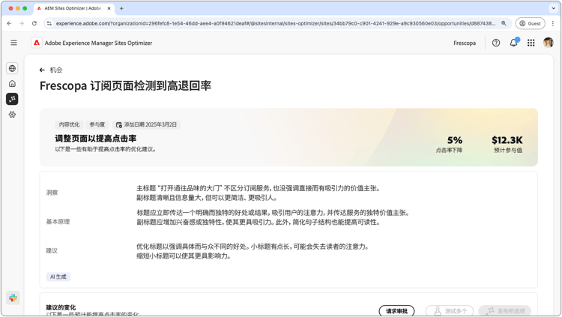Click the 建议的变化 section heading
Image resolution: width=562 pixels, height=317 pixels.
click(61, 307)
